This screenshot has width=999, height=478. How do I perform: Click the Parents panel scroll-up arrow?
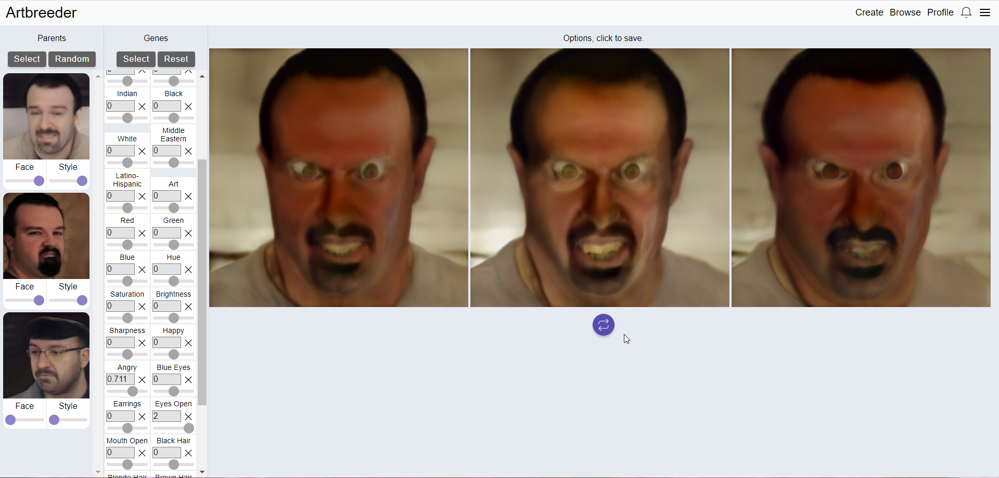(98, 76)
